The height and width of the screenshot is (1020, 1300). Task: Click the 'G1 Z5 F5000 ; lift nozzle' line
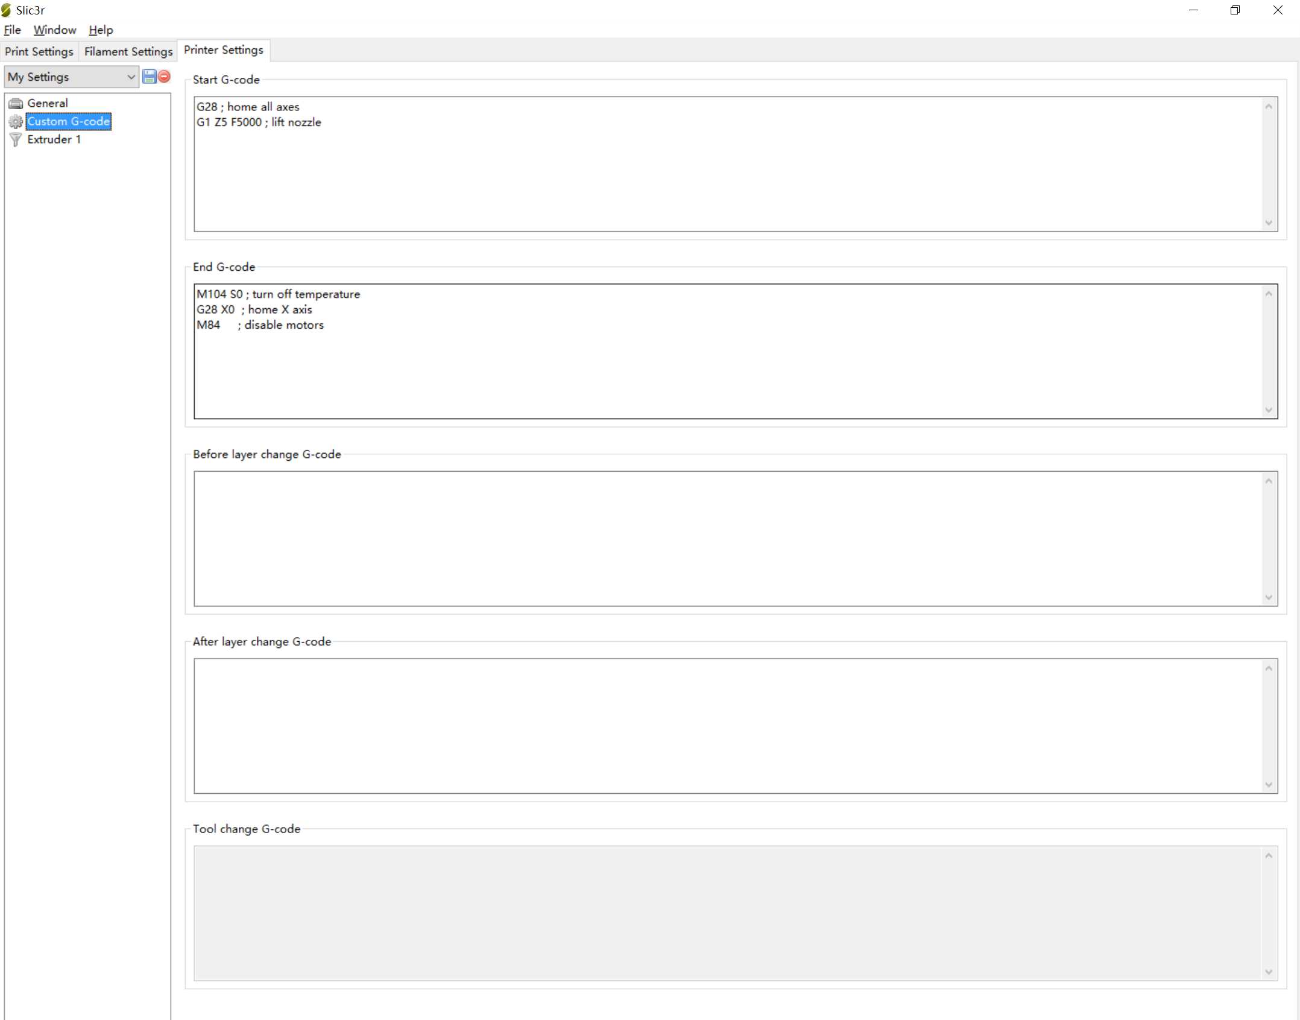coord(259,122)
